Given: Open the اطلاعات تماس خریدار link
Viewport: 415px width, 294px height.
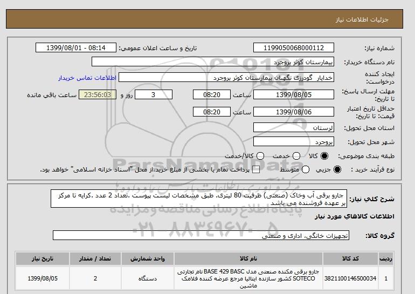Looking at the screenshot, I should point(87,78).
